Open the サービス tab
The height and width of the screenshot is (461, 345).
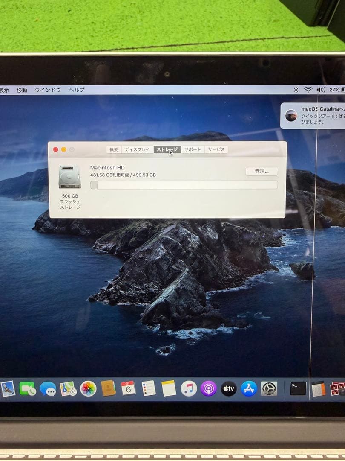(216, 149)
